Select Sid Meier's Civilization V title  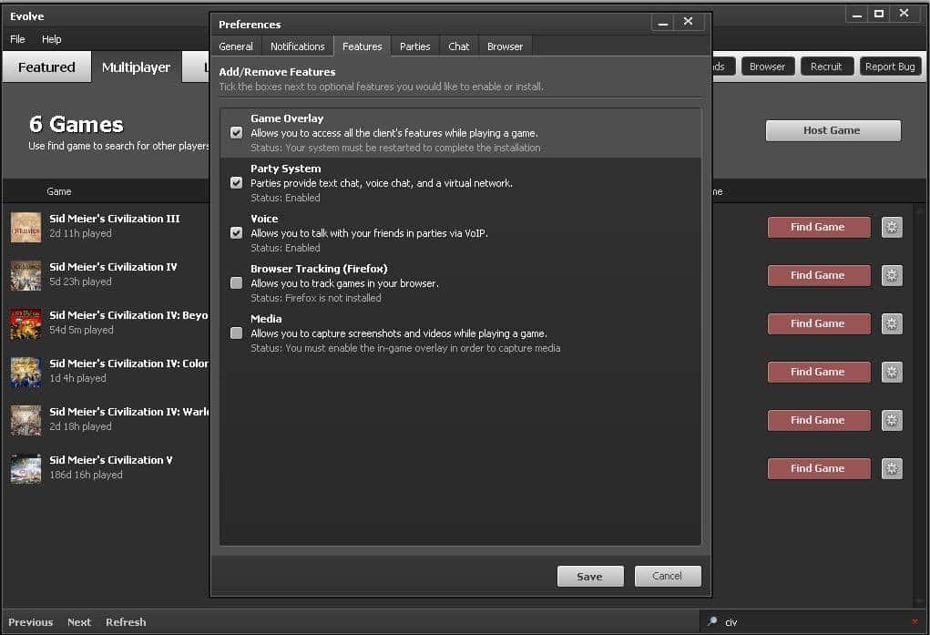(x=111, y=460)
